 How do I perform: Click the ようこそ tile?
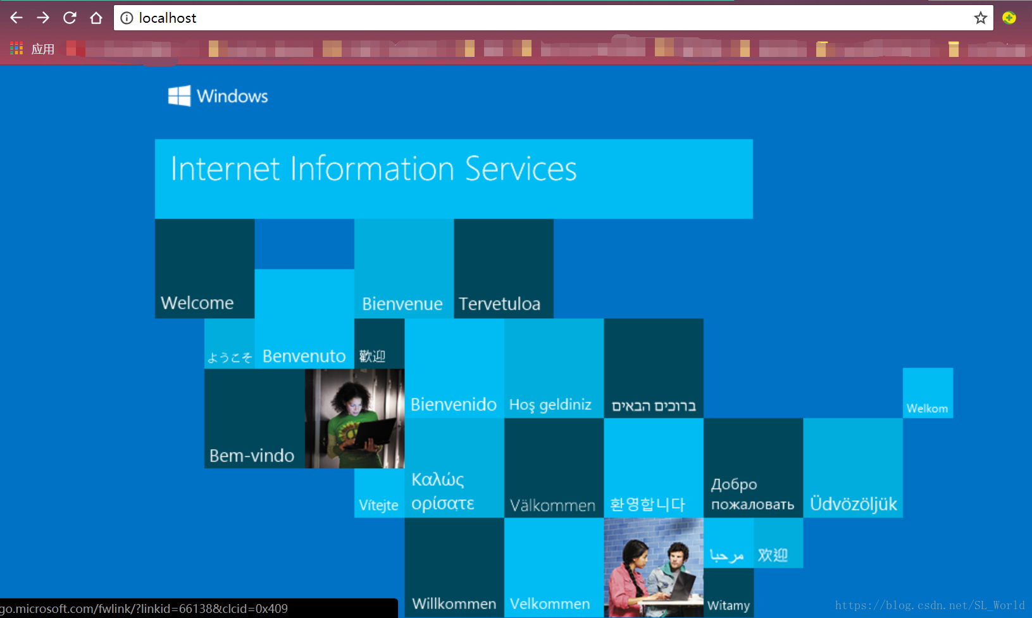click(230, 343)
